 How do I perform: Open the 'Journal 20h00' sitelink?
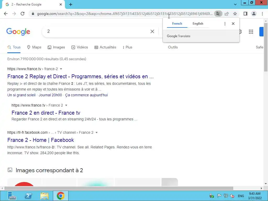click(50, 95)
